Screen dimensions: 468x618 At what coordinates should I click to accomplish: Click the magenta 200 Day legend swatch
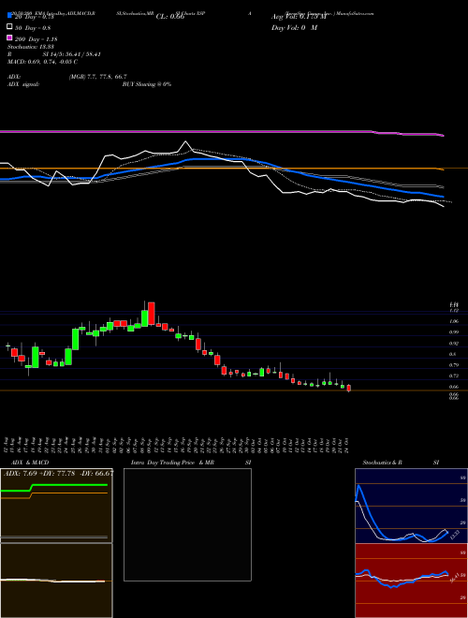(x=9, y=38)
